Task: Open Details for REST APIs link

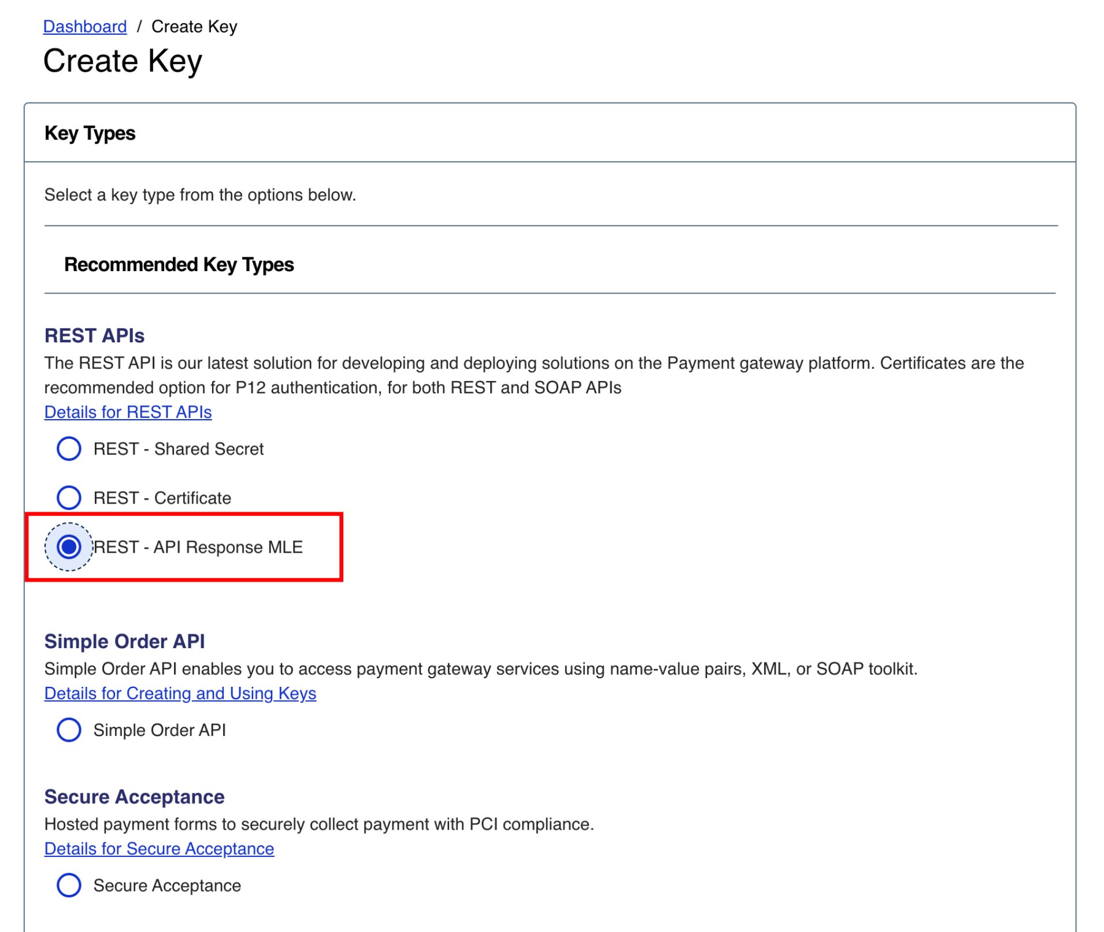Action: pyautogui.click(x=128, y=412)
